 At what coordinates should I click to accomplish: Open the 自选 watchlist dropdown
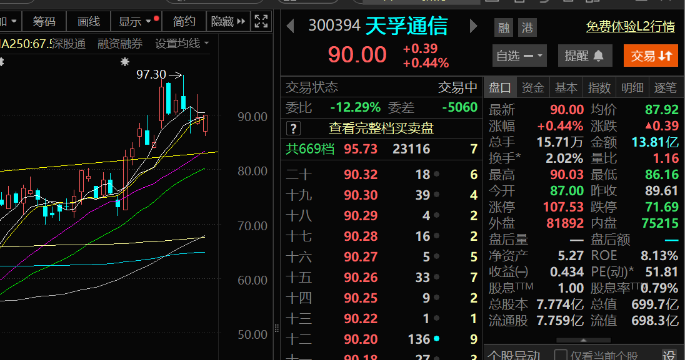[519, 56]
